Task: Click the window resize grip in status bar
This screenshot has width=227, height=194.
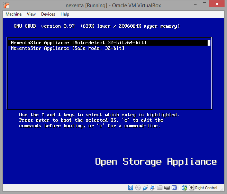Action: [x=222, y=189]
